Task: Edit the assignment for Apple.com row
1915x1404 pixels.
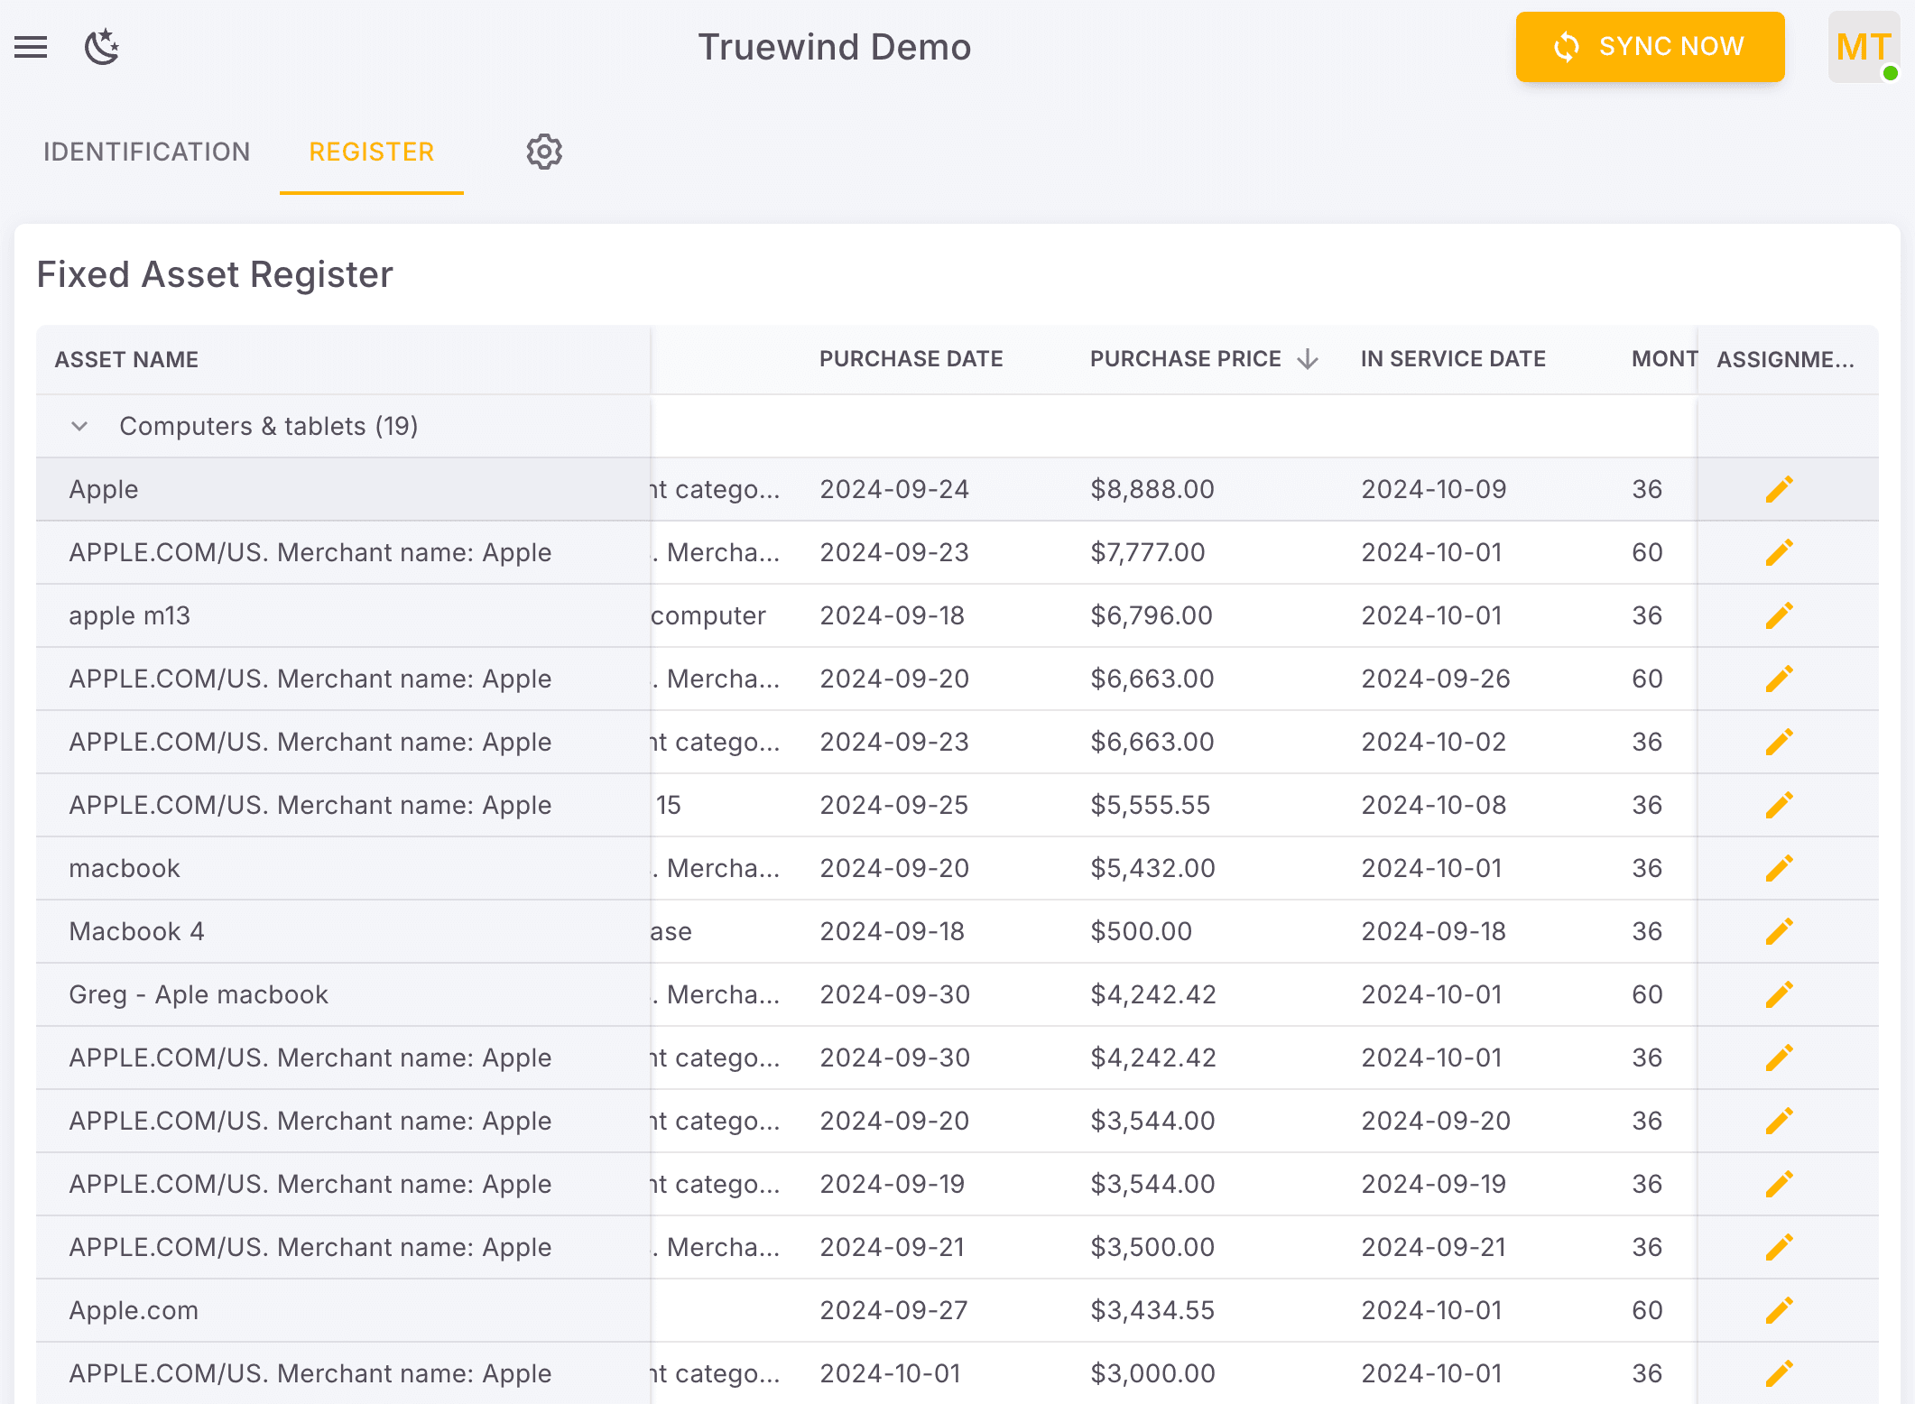Action: click(1779, 1309)
